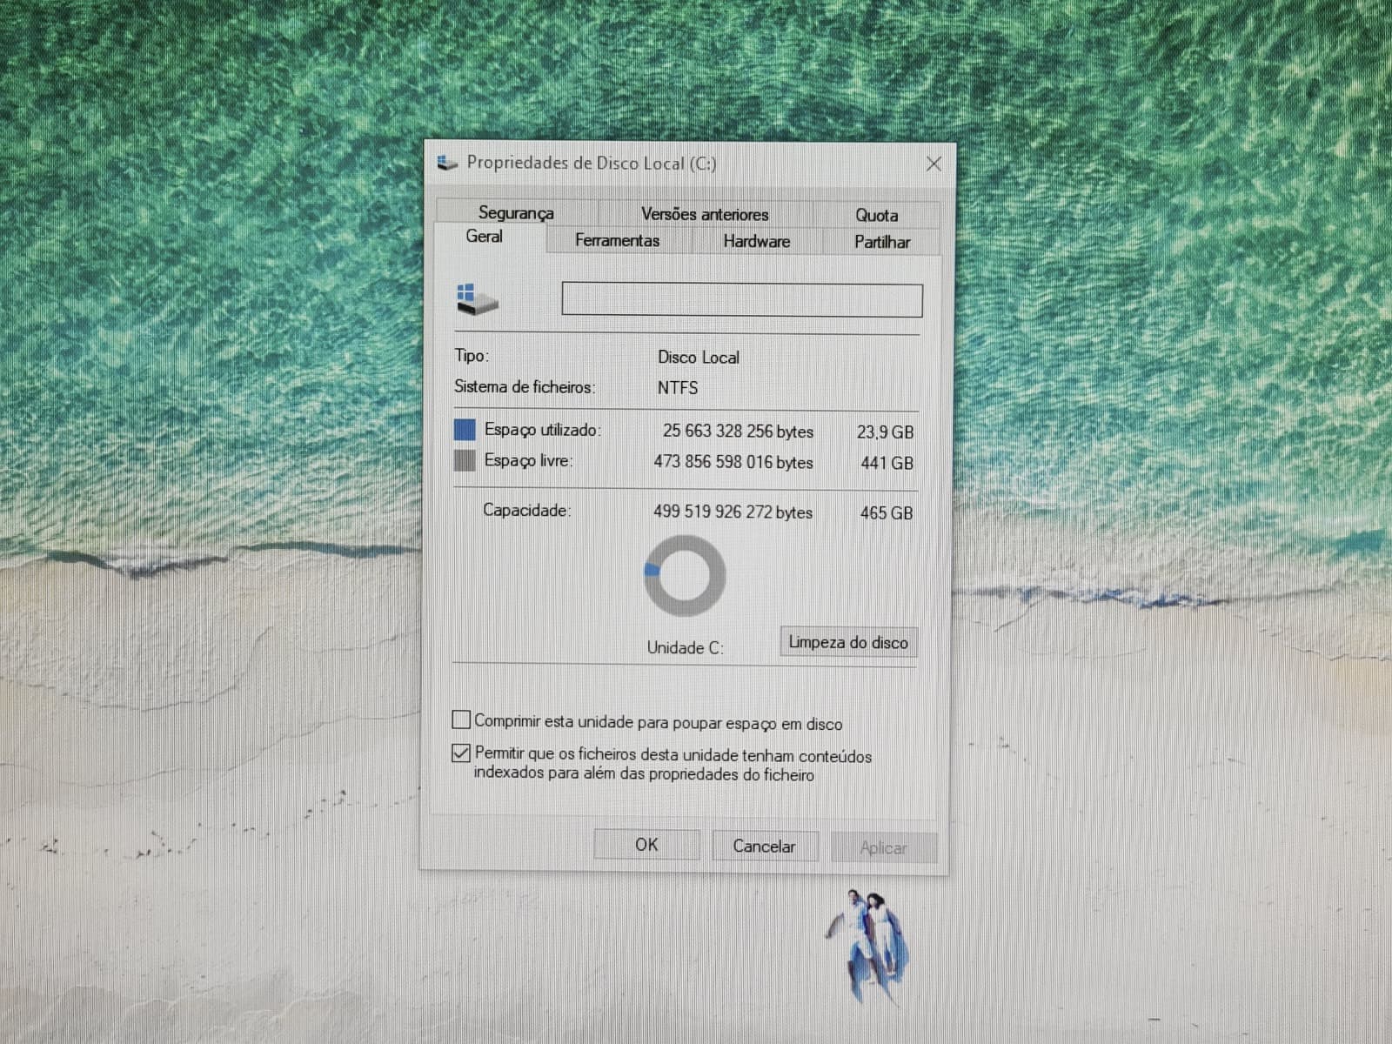Viewport: 1392px width, 1044px height.
Task: Uncheck Permitir que os ficheiros indexados checkbox
Action: (461, 753)
